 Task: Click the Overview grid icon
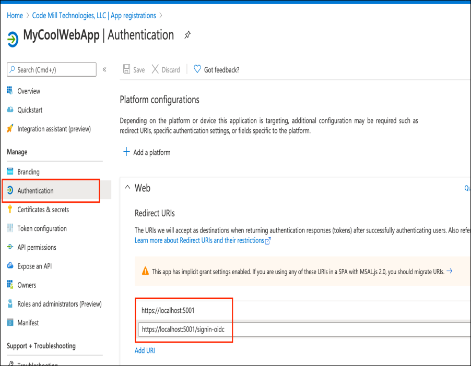(x=10, y=91)
